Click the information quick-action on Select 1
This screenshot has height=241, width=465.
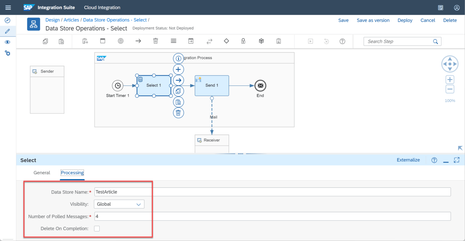[x=178, y=59]
